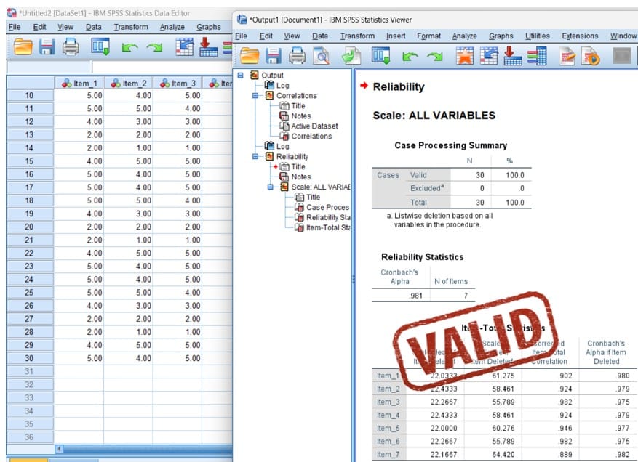Viewport: 638px width, 462px height.
Task: Click Item_2 column header
Action: pos(129,84)
